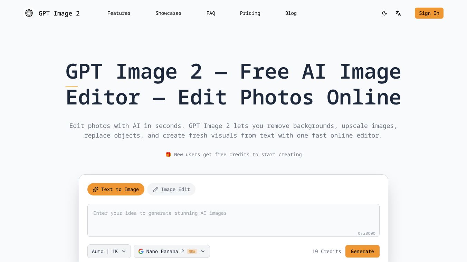
Task: Click the Sign In button
Action: click(x=429, y=13)
